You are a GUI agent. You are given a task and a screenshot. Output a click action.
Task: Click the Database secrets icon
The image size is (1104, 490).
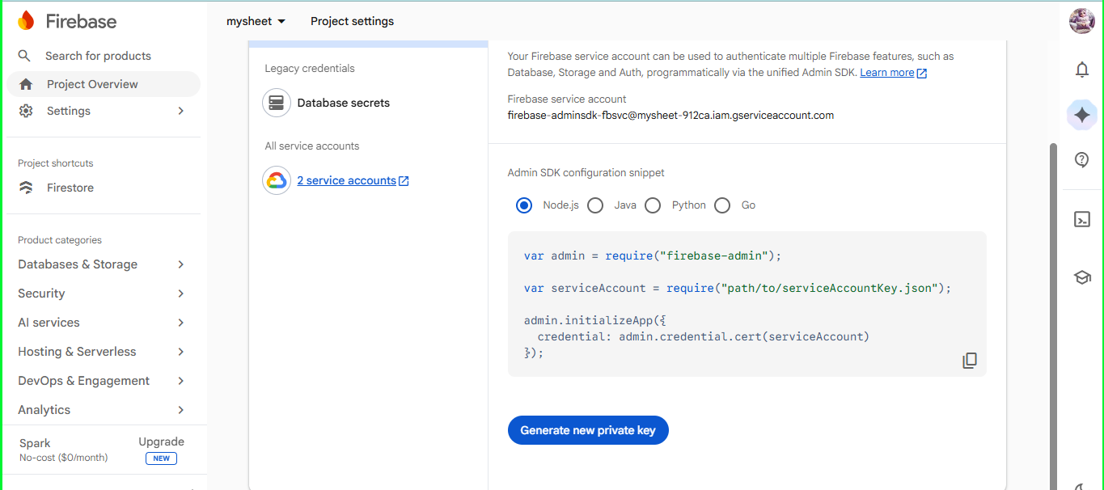(x=277, y=103)
